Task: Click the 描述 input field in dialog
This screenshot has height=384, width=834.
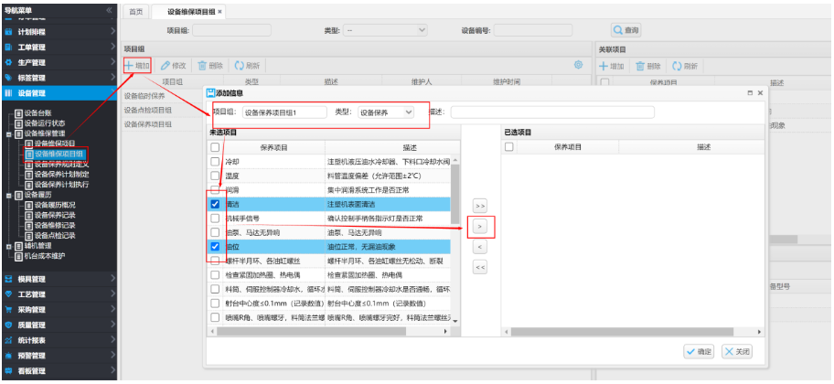Action: tap(552, 112)
